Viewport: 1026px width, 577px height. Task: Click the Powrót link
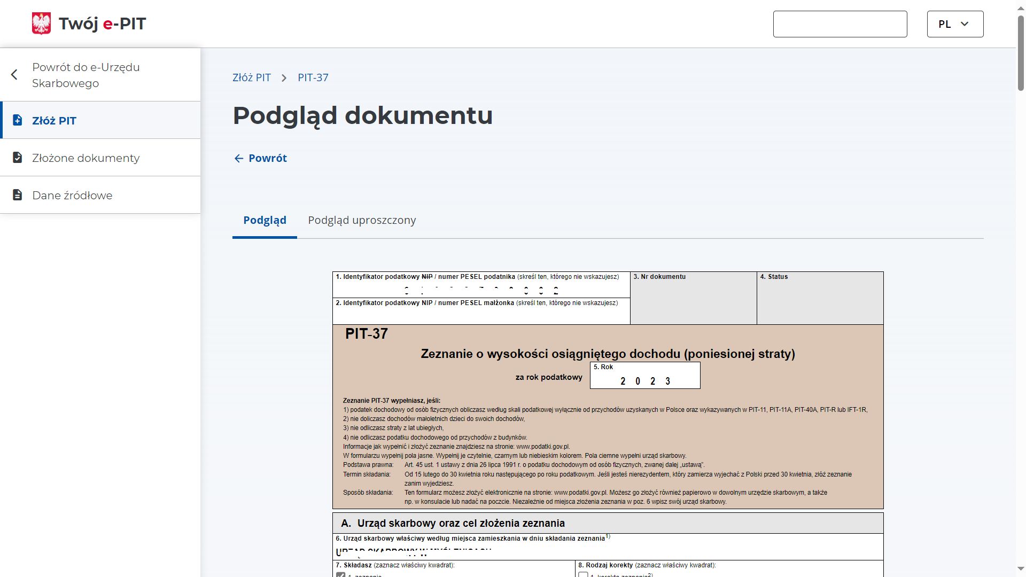coord(267,158)
